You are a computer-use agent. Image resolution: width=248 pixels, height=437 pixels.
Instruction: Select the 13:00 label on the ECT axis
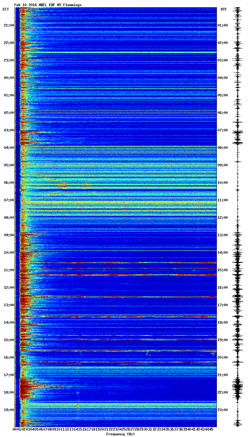[x=9, y=305]
